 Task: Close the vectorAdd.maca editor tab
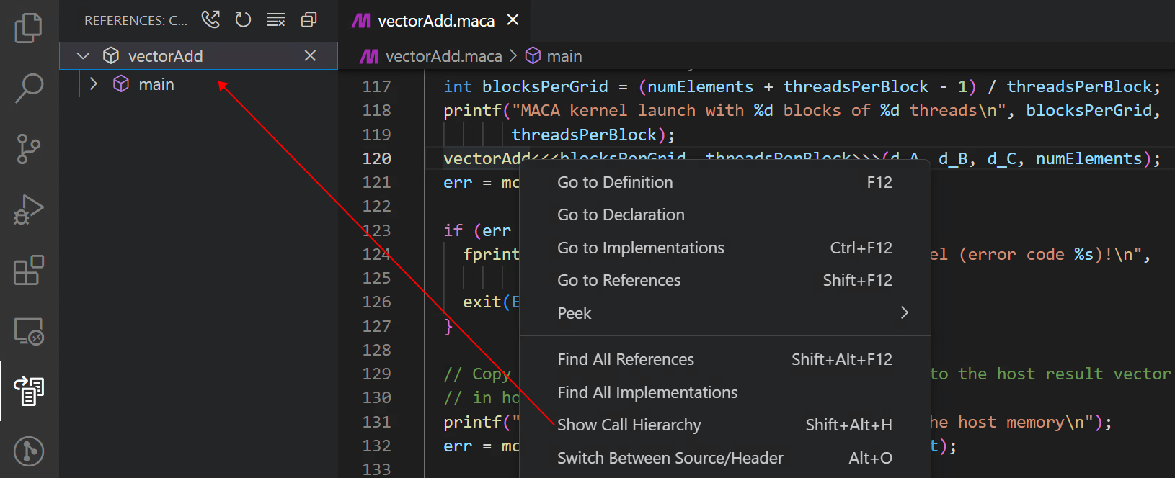pos(513,20)
